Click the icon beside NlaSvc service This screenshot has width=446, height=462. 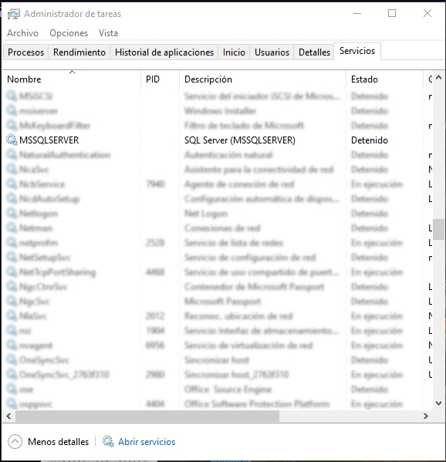[x=12, y=316]
